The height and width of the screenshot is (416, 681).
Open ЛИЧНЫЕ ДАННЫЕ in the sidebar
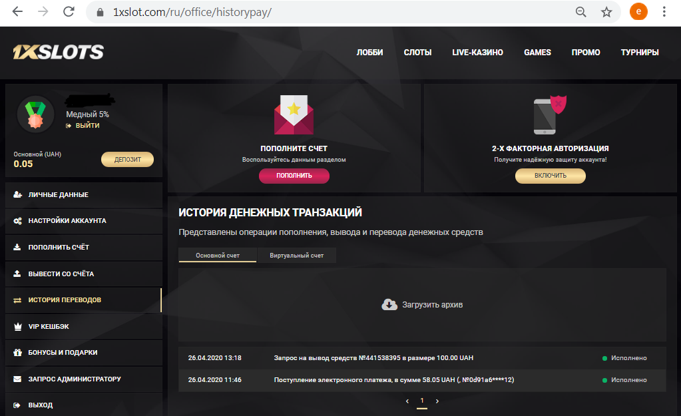[83, 194]
